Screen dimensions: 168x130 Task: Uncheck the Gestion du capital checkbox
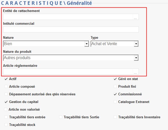coord(6,102)
